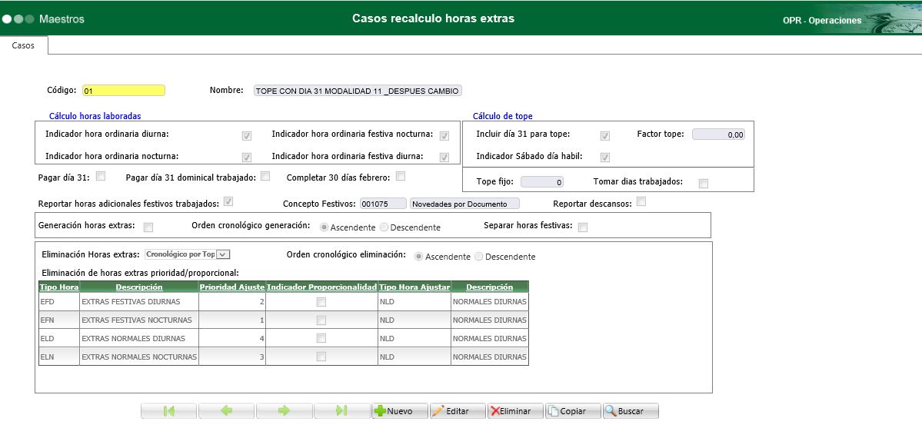
Task: Go to the first record button
Action: coord(168,411)
